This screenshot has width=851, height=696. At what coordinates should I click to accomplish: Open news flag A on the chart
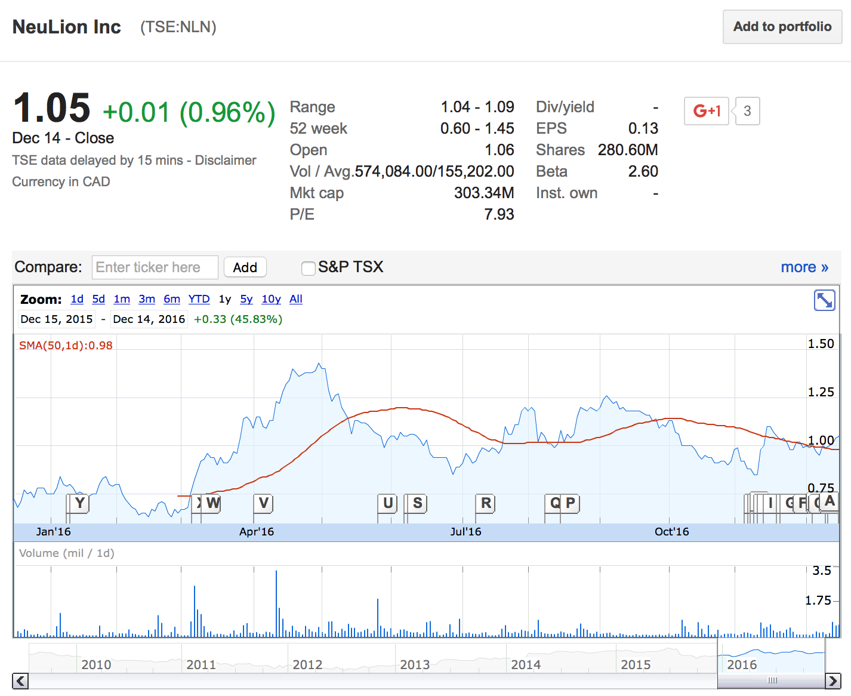830,501
